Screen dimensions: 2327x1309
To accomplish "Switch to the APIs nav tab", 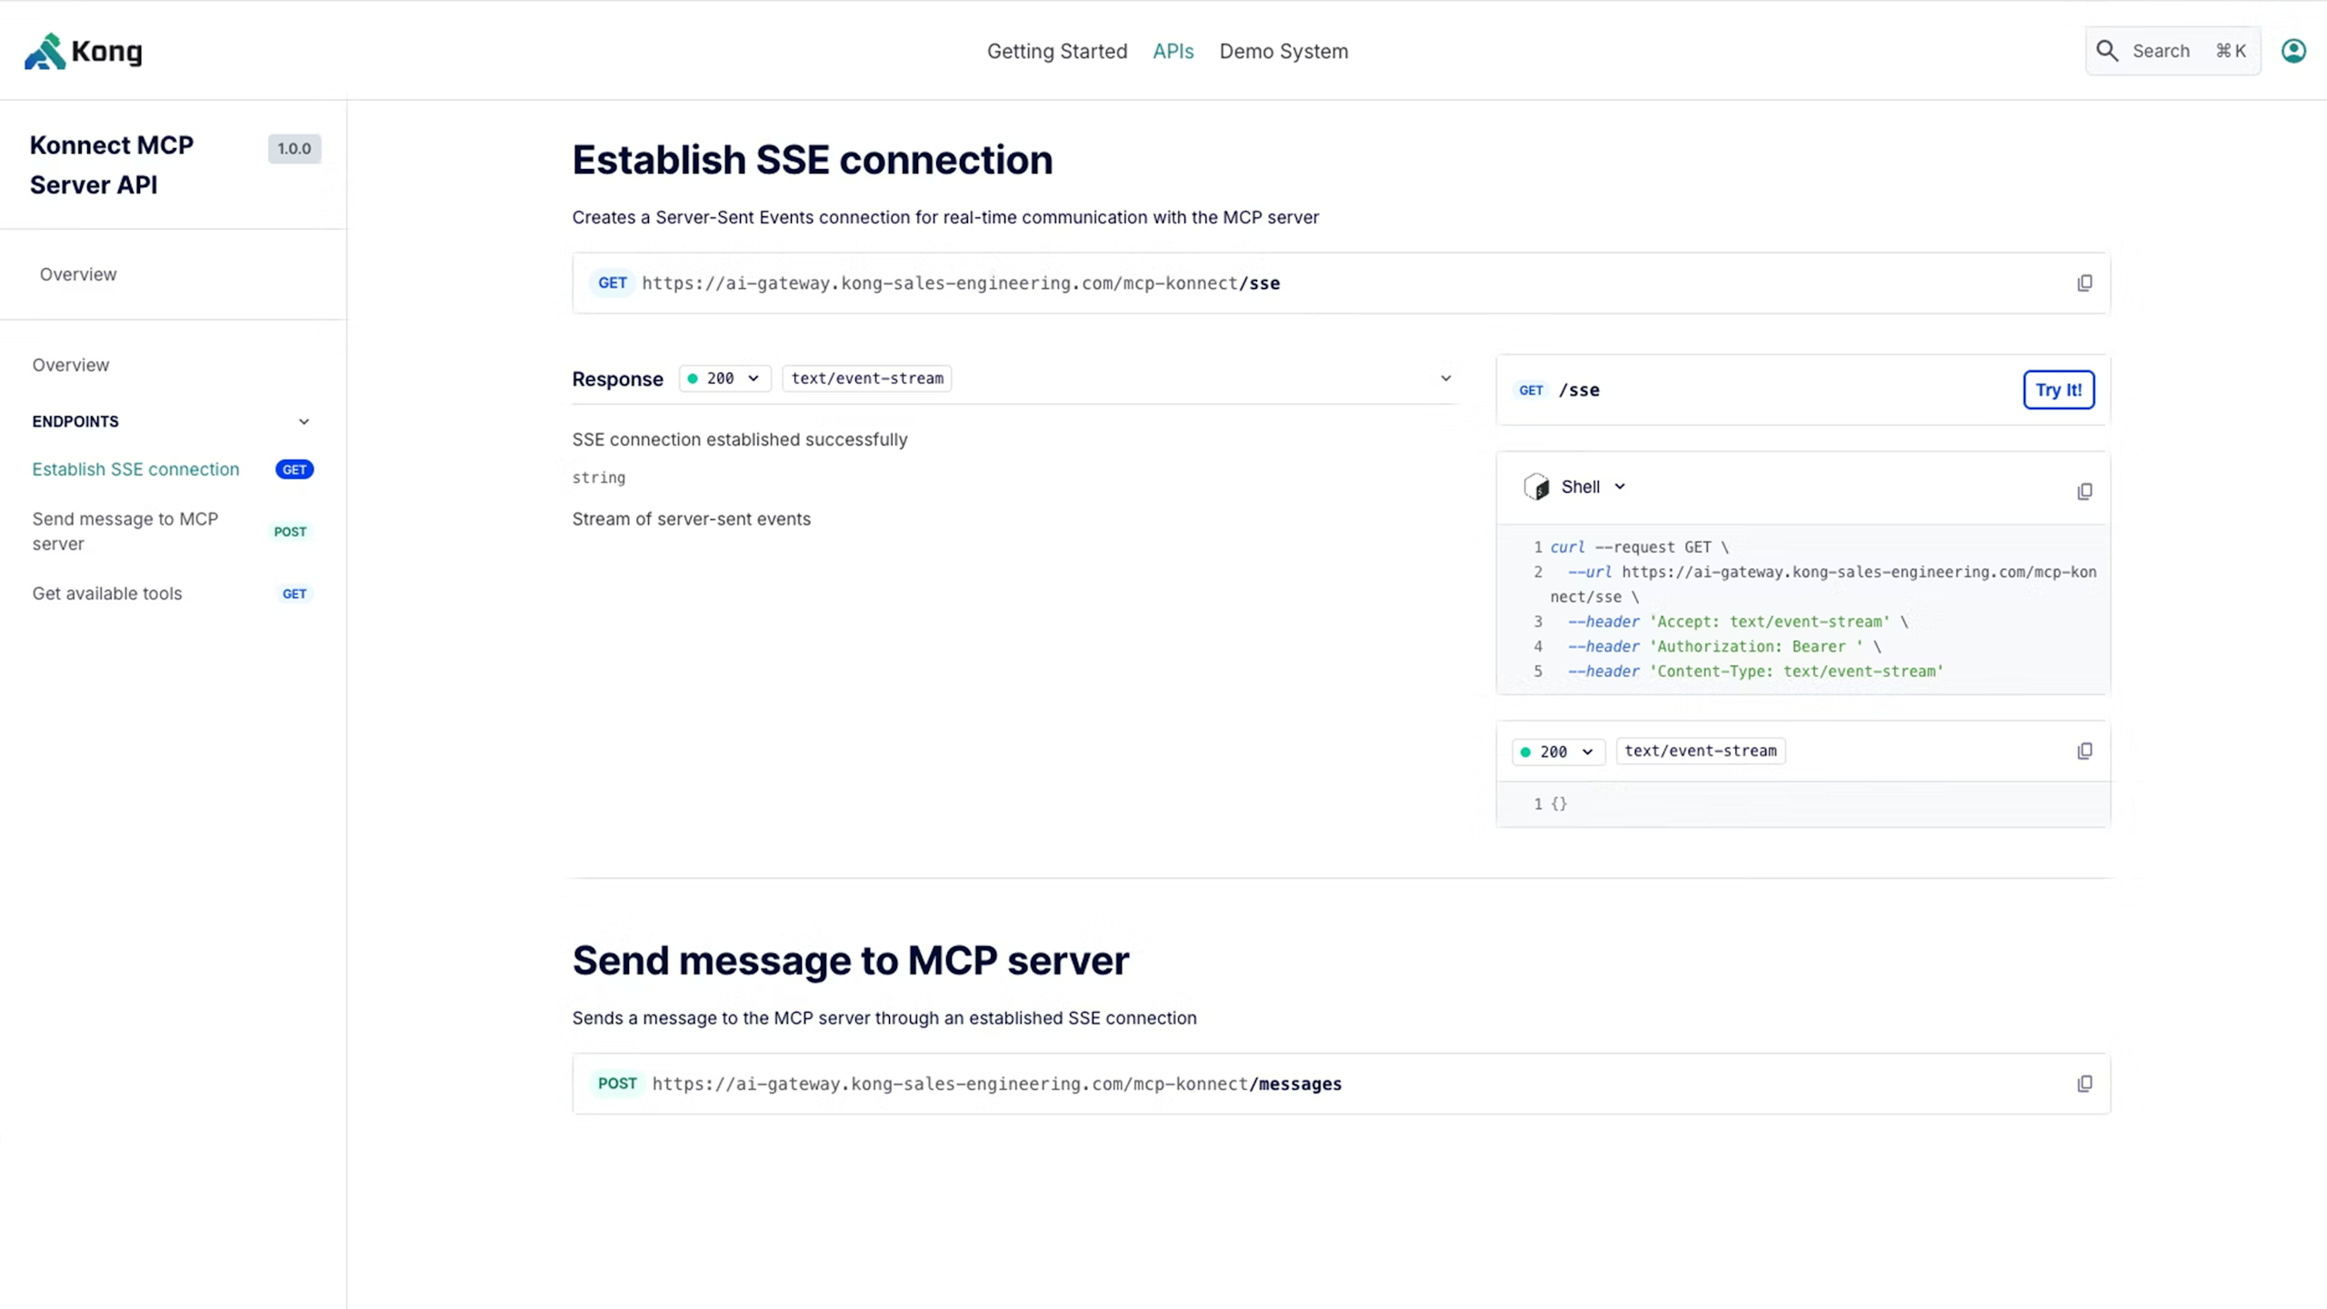I will (x=1173, y=51).
